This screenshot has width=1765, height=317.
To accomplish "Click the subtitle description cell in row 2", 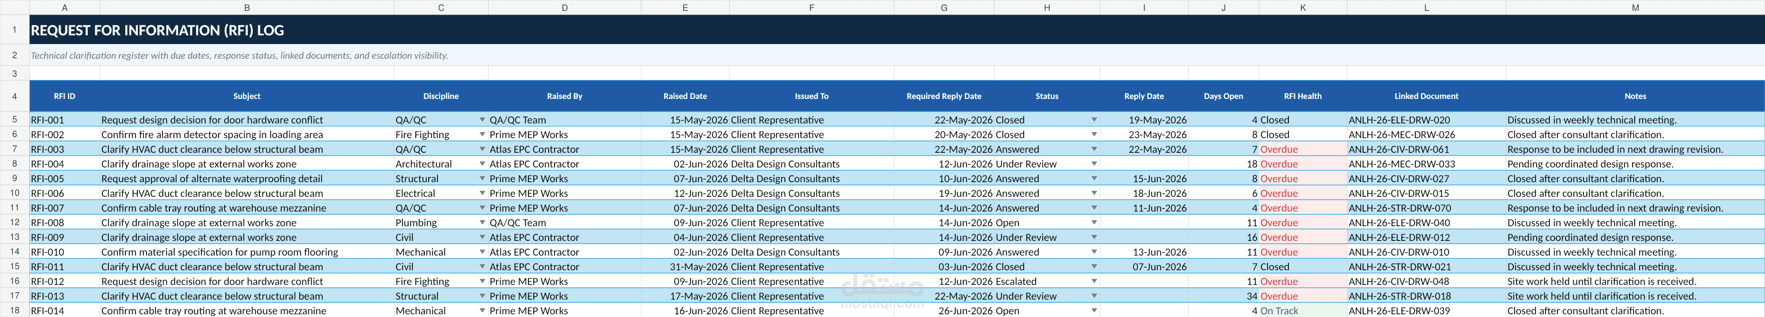I will click(x=897, y=55).
